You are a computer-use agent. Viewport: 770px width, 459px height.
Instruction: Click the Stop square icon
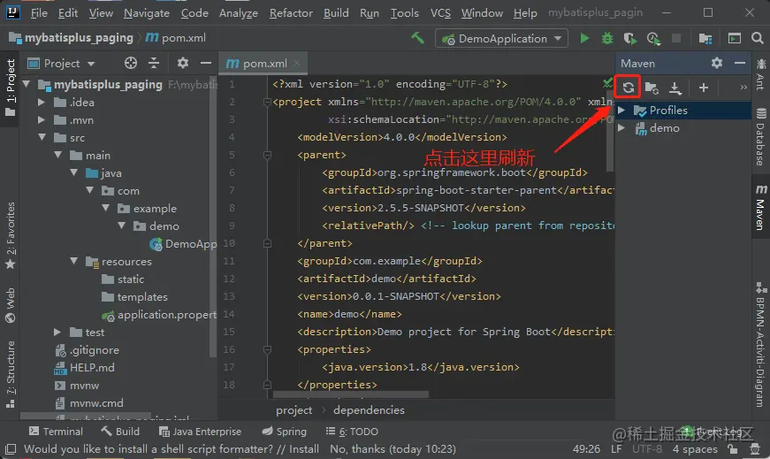(x=676, y=38)
